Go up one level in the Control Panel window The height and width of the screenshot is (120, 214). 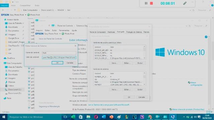point(49,26)
